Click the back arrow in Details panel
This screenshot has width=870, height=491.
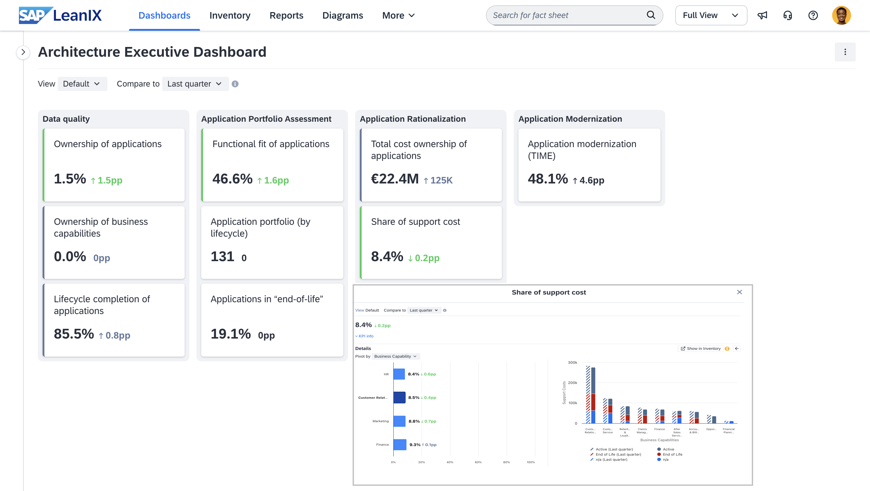pos(737,348)
